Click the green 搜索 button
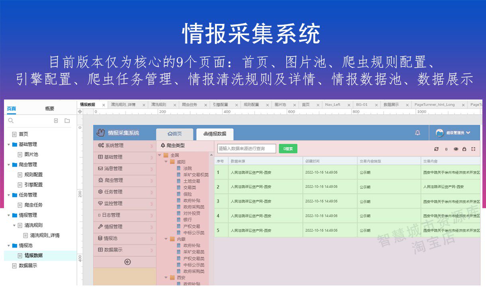This screenshot has width=486, height=295. (288, 149)
